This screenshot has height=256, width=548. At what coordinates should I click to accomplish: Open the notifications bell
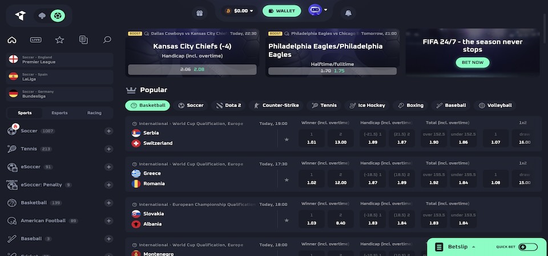pyautogui.click(x=348, y=11)
